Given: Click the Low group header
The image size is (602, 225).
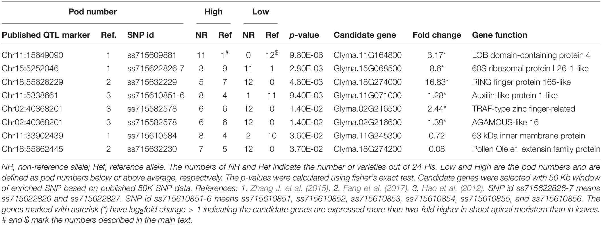Looking at the screenshot, I should (x=260, y=12).
